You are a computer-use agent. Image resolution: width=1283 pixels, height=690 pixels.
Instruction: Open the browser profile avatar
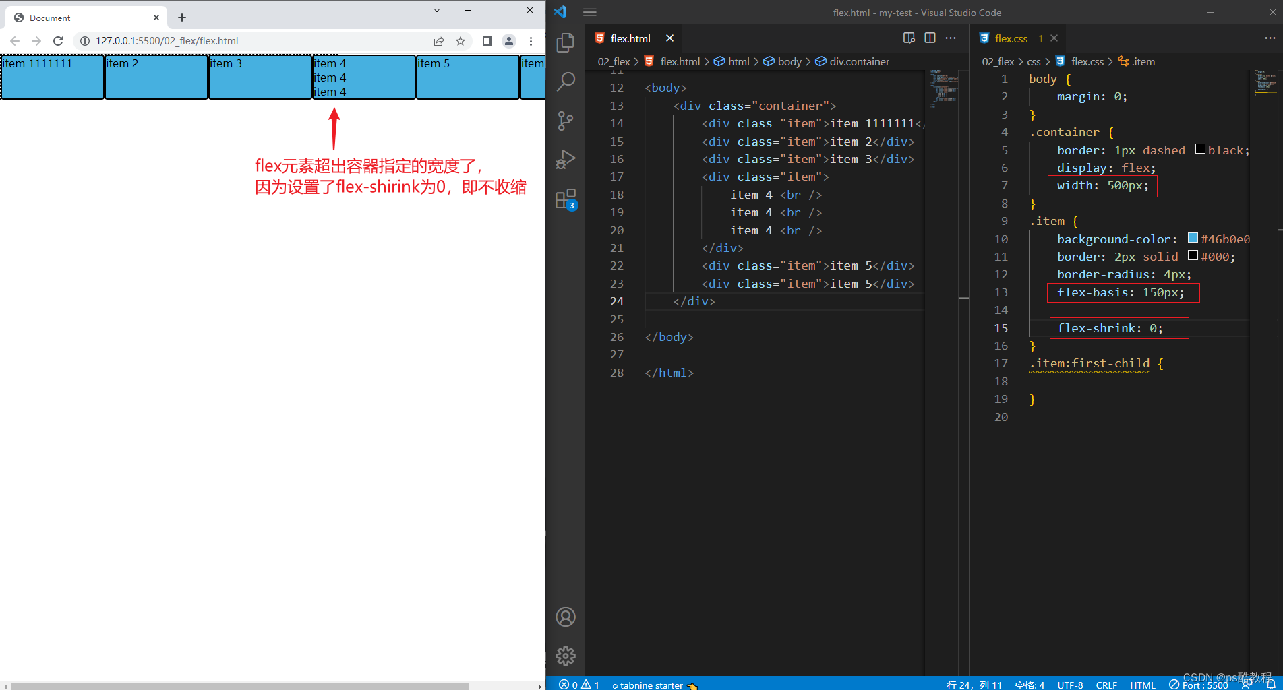[x=509, y=41]
